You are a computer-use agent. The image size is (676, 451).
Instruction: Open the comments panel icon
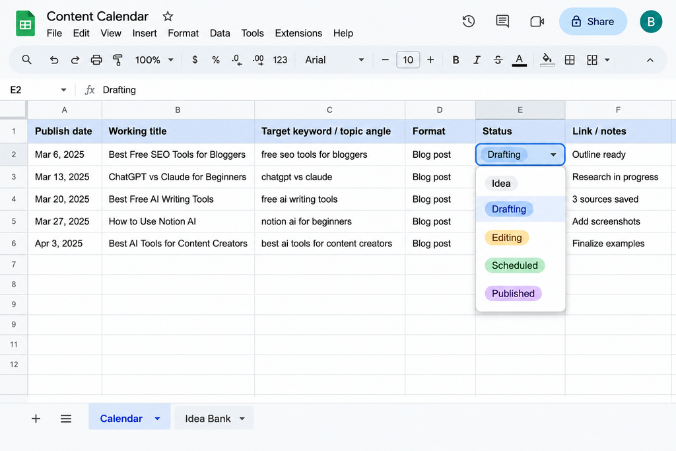502,21
